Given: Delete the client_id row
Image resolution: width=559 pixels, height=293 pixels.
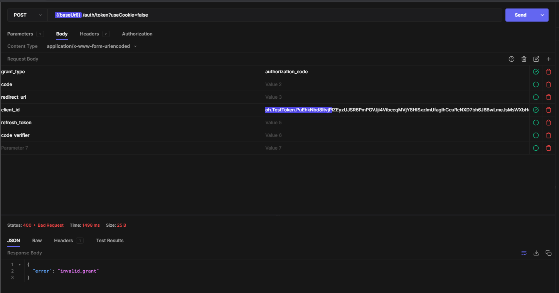Looking at the screenshot, I should tap(549, 110).
